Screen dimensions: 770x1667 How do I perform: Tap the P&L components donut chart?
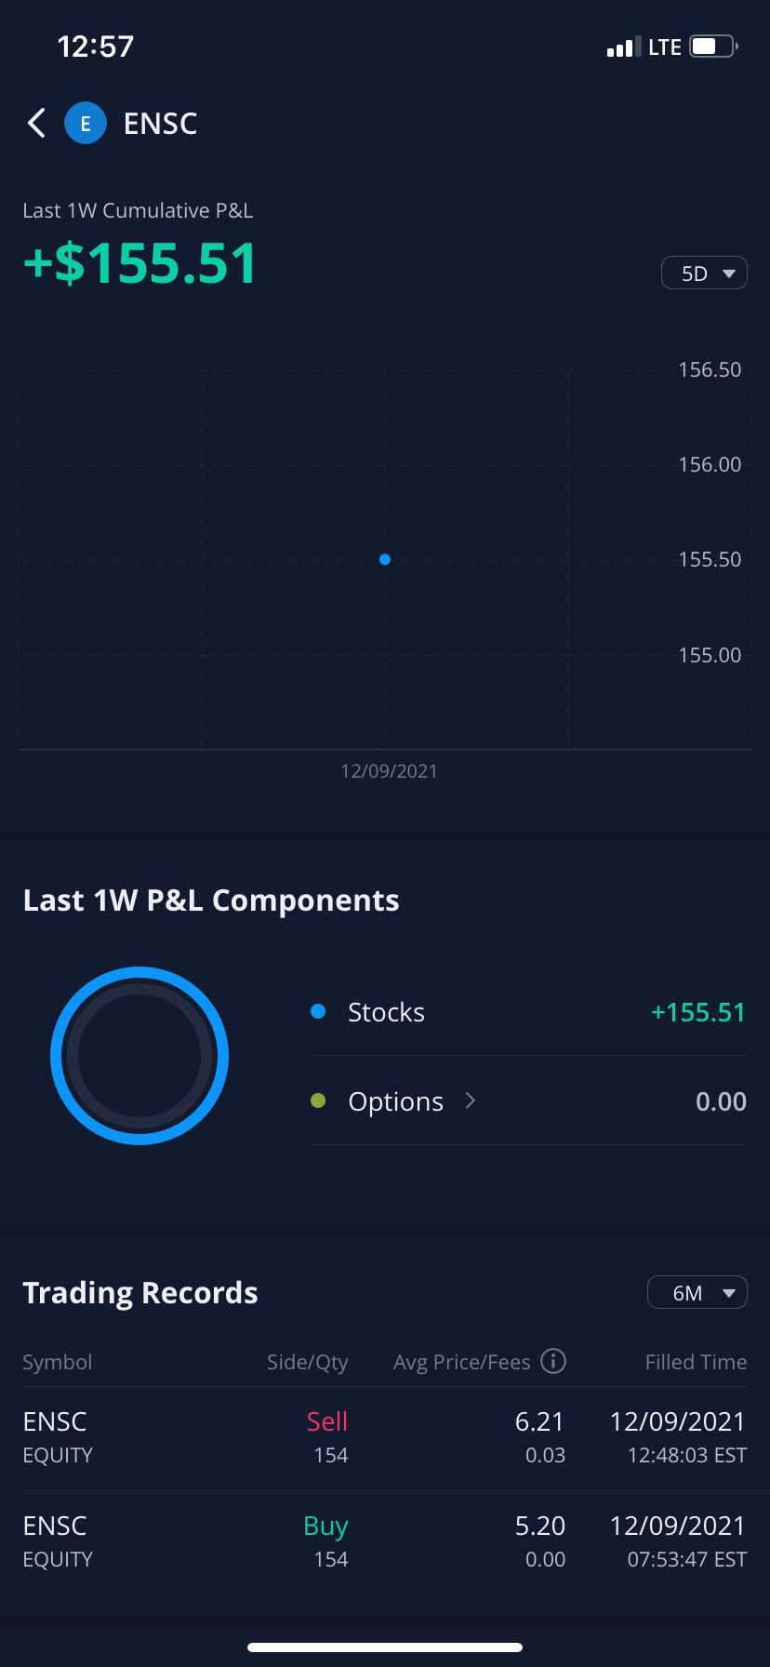139,1056
